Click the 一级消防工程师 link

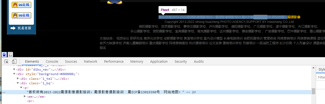click(x=267, y=43)
